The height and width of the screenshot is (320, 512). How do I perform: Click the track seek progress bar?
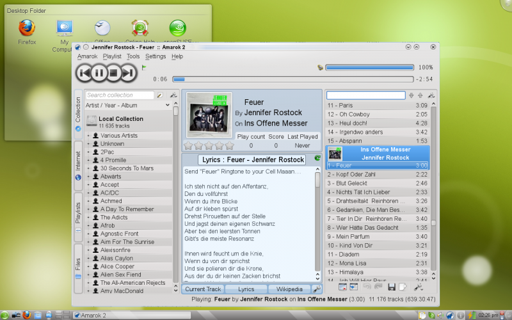293,79
